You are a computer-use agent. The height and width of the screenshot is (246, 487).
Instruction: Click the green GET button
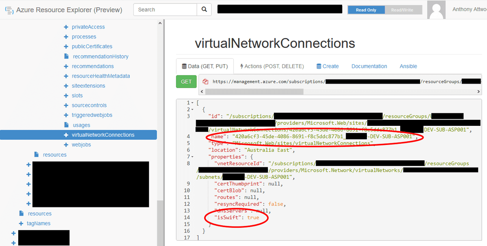(x=186, y=81)
